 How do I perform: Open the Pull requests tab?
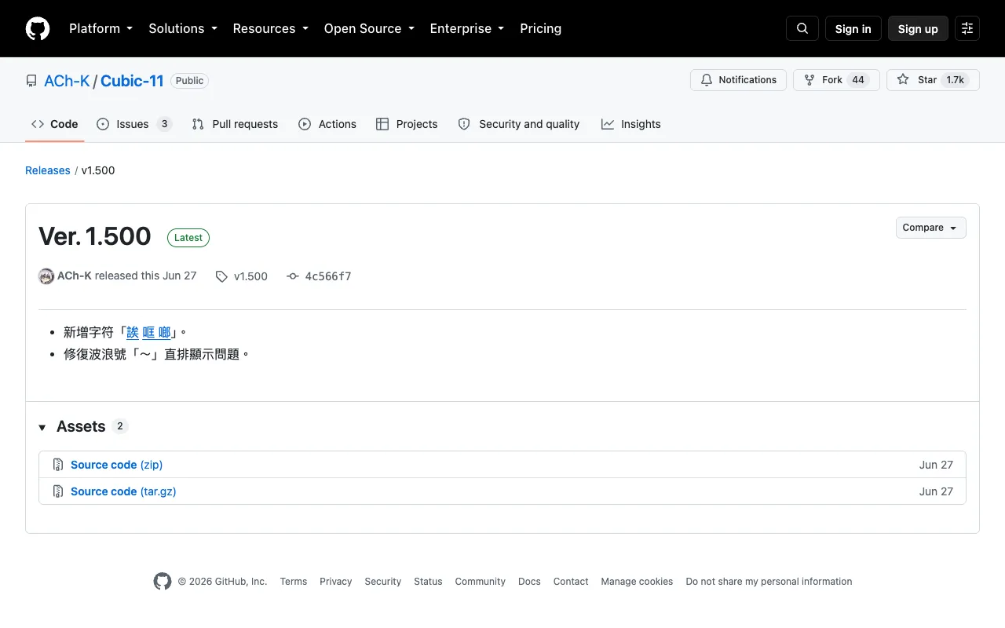pos(235,124)
